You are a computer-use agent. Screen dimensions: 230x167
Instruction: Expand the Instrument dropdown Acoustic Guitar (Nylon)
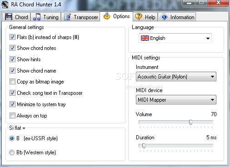(176, 77)
